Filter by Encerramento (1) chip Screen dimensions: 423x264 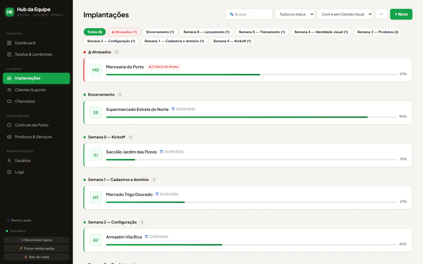coord(160,32)
